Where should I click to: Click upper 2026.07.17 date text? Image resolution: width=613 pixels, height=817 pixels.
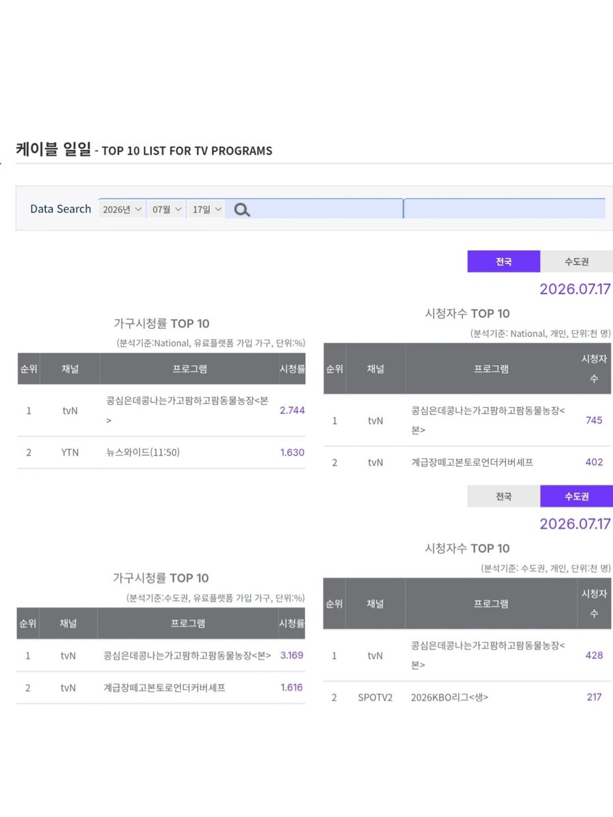pos(575,289)
